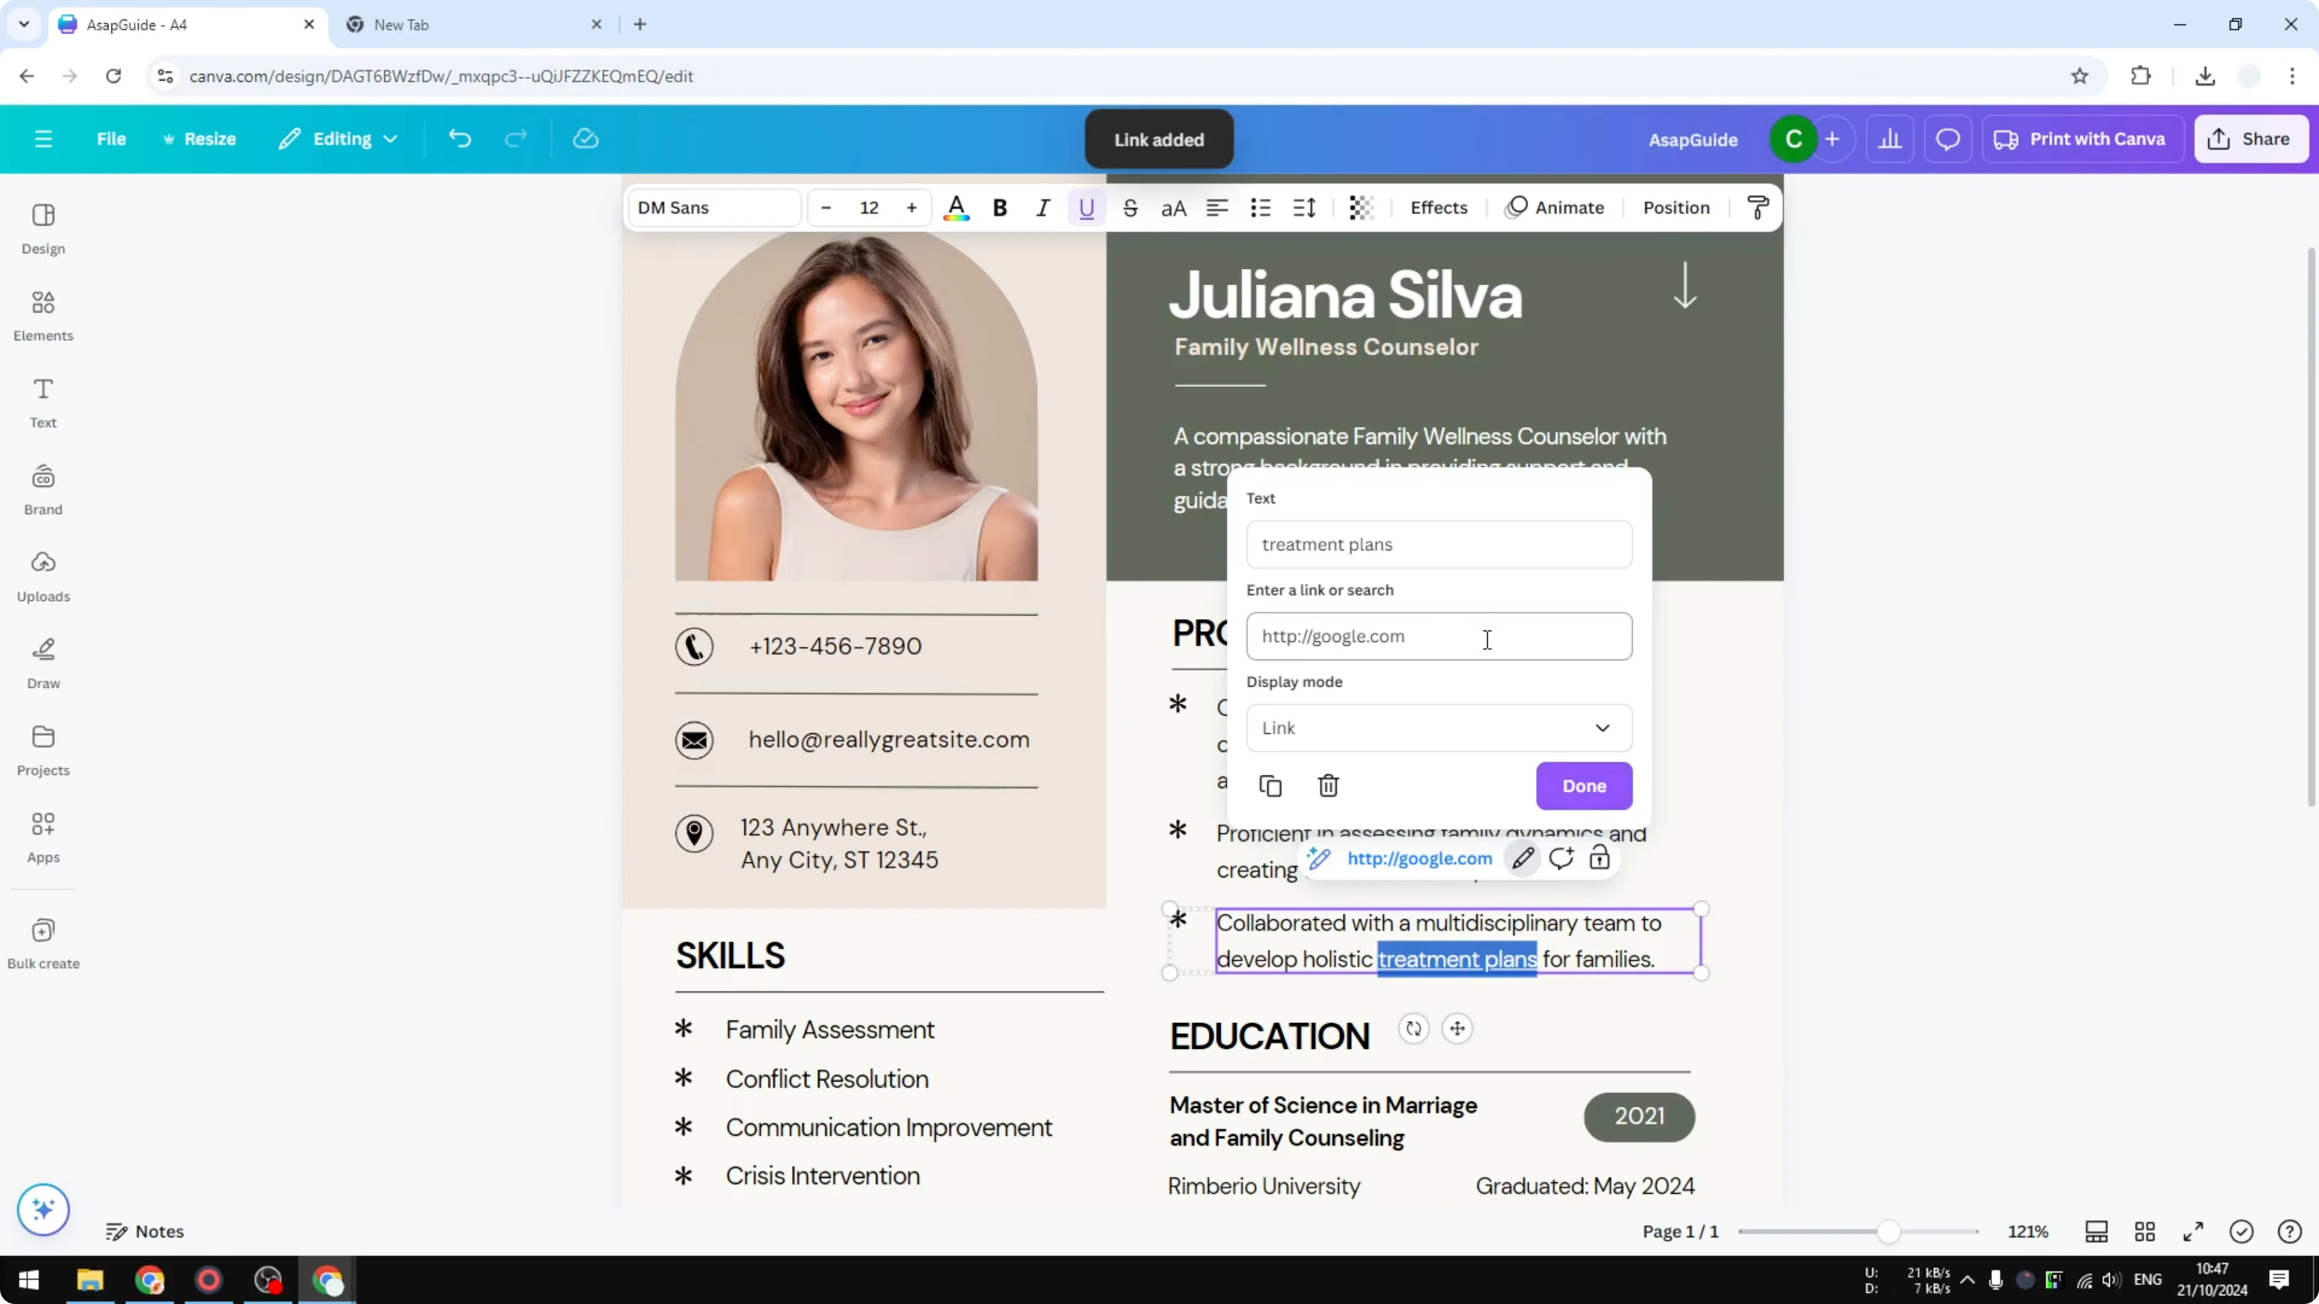Toggle bold formatting
This screenshot has width=2319, height=1304.
pyautogui.click(x=999, y=208)
